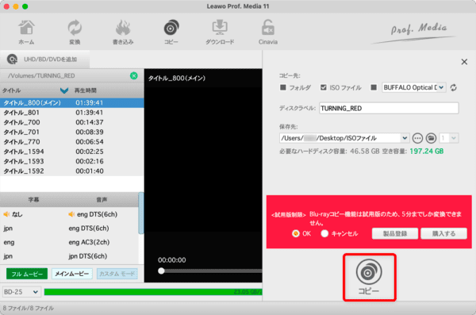
Task: Refresh the optical drive list
Action: [x=454, y=87]
